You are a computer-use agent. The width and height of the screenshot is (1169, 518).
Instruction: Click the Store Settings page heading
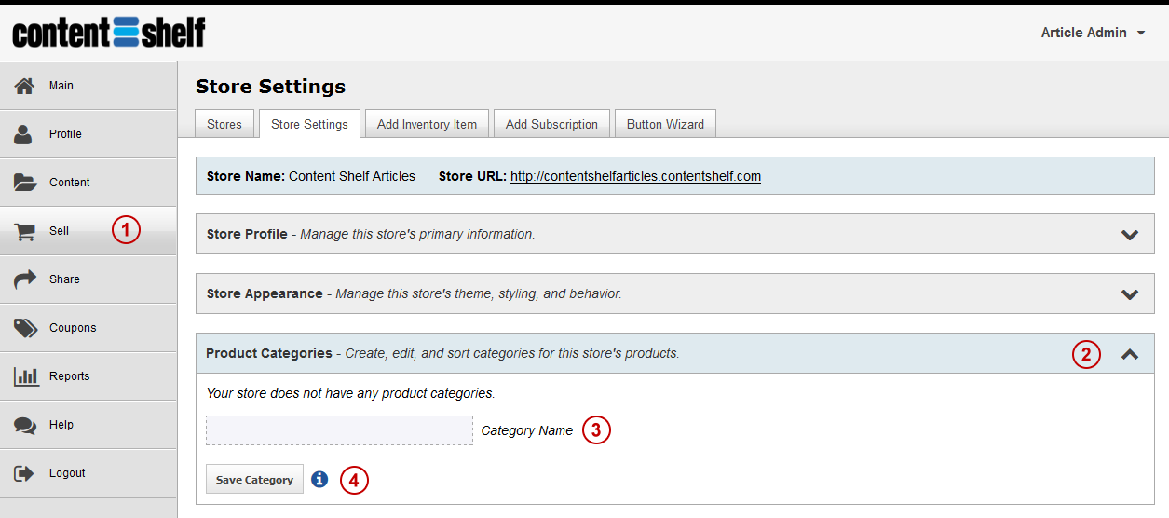point(270,87)
